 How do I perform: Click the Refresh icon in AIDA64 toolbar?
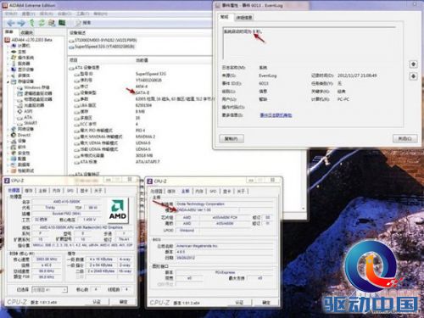click(42, 23)
